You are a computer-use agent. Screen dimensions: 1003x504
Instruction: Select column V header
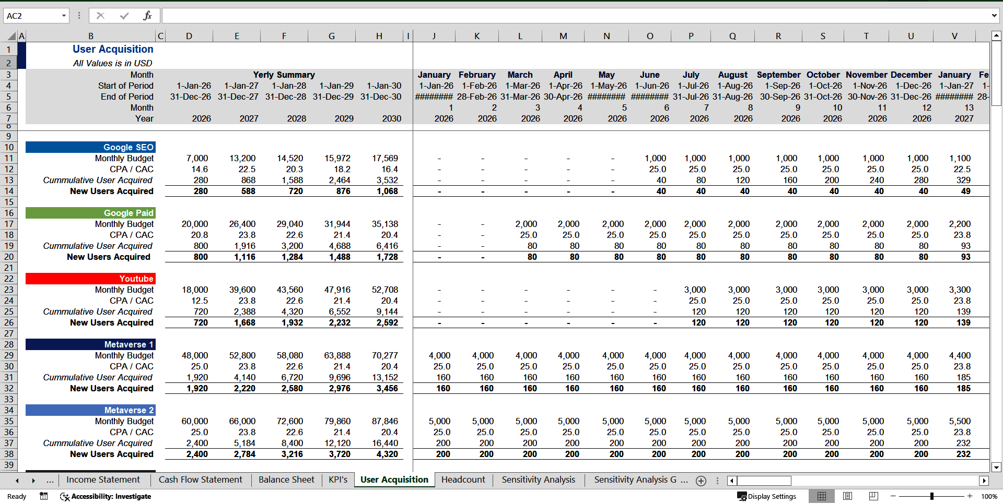coord(954,36)
